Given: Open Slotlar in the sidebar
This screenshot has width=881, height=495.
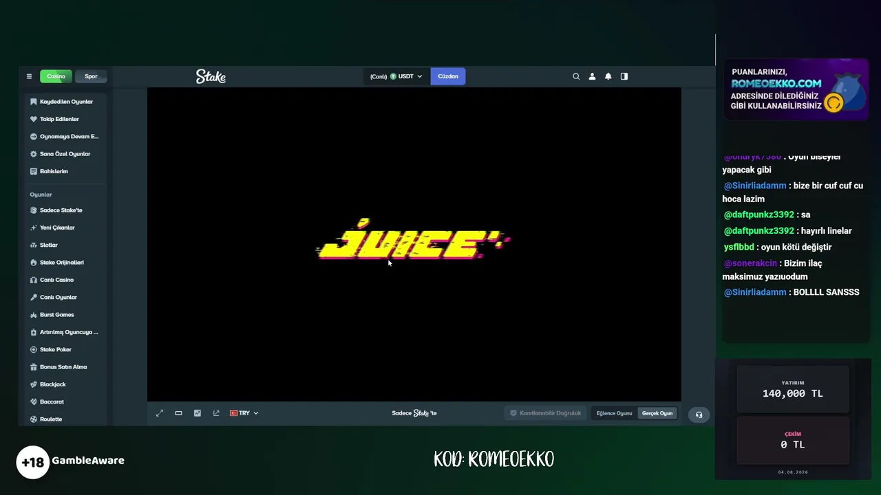Looking at the screenshot, I should 49,245.
